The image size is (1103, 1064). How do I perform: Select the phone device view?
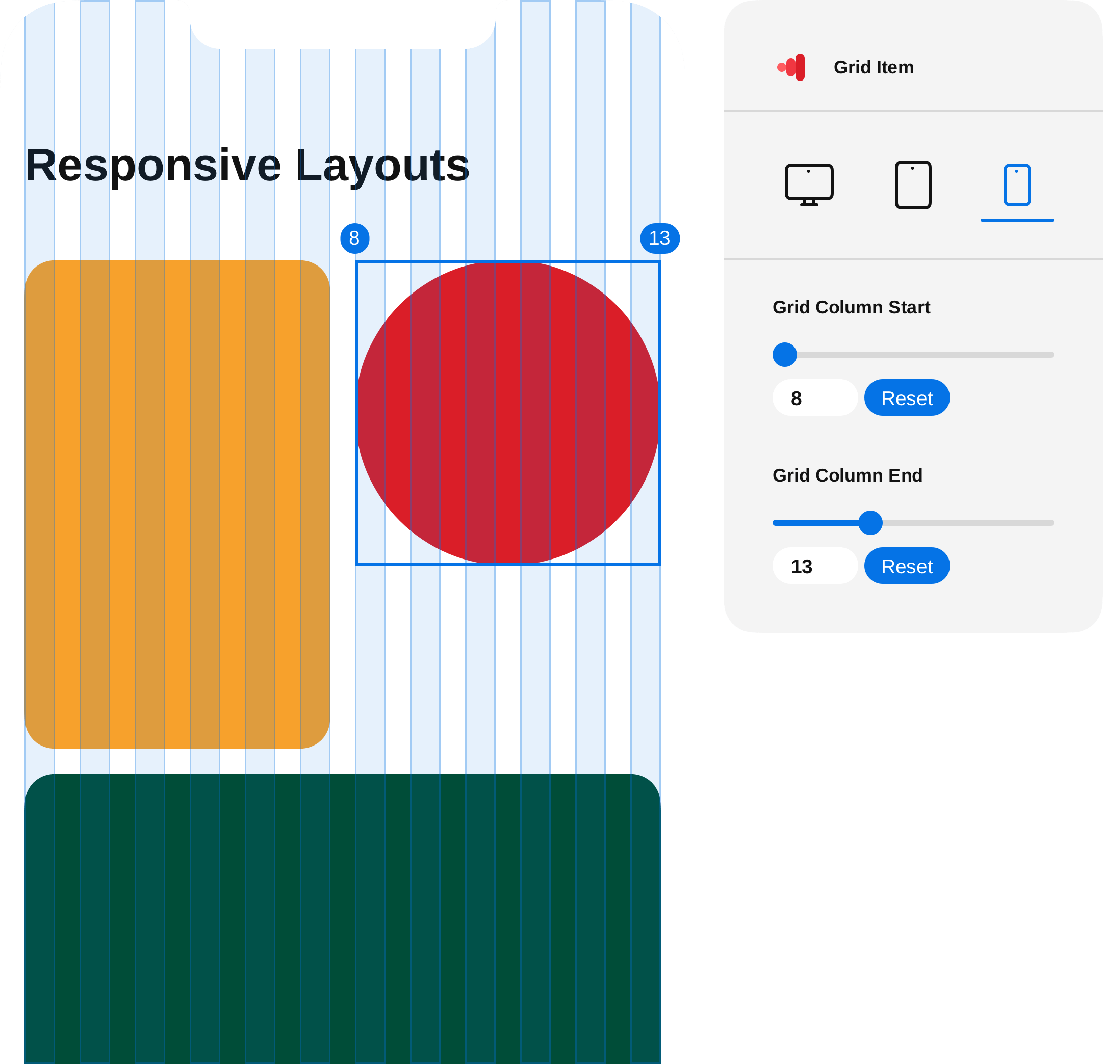tap(1017, 185)
